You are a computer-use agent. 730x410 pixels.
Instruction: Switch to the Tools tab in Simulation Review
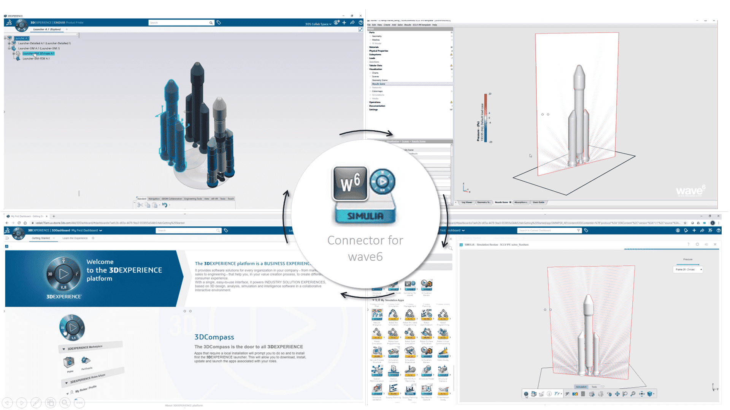(x=594, y=387)
